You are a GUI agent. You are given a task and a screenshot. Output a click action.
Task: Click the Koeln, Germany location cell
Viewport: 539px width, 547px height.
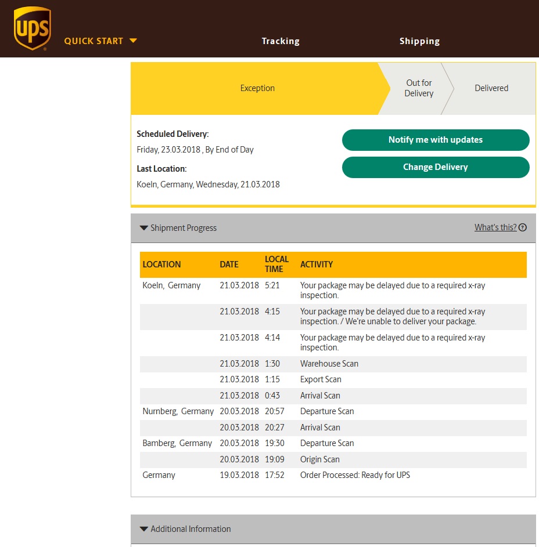click(171, 285)
